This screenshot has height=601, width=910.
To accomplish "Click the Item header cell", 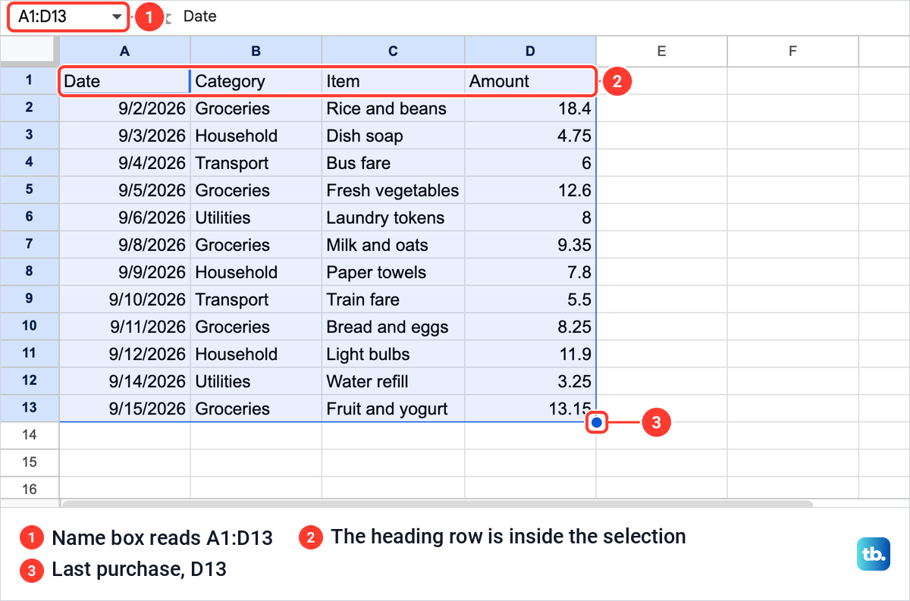I will [394, 81].
